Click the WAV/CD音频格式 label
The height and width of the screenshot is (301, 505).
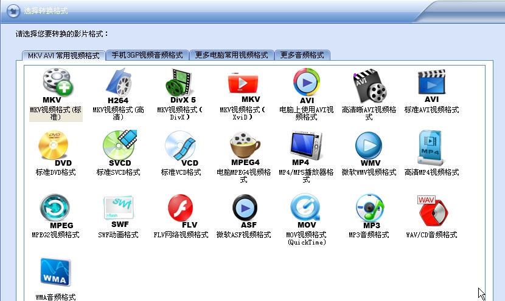pyautogui.click(x=431, y=235)
